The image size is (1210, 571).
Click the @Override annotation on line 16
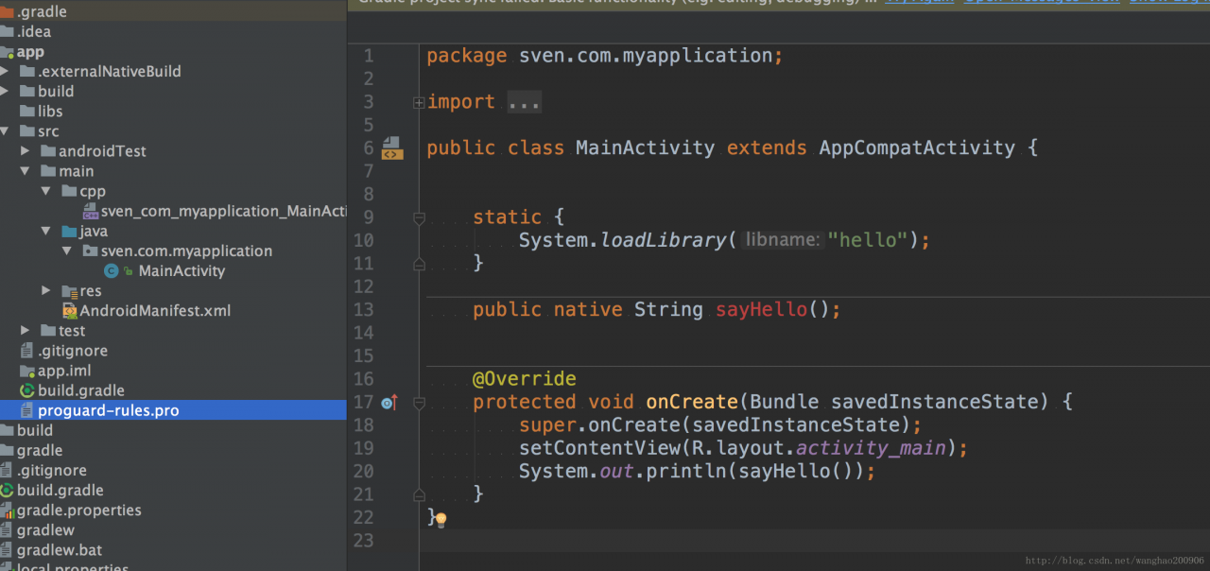[525, 379]
